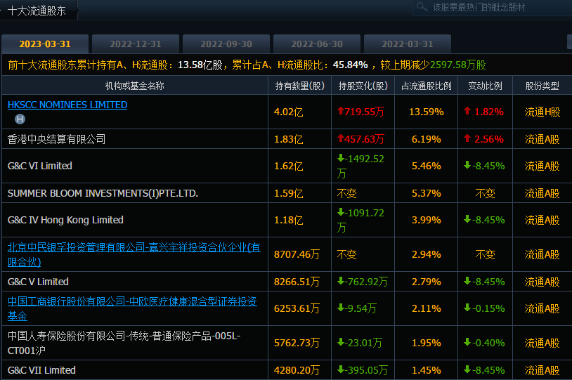The height and width of the screenshot is (380, 572).
Task: Click the 45.84% cumulative ratio figure
Action: [350, 65]
